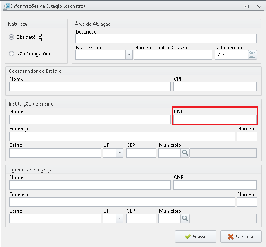This screenshot has width=266, height=247.
Task: Focus the Coordenador do Estágio CPF field
Action: point(215,87)
